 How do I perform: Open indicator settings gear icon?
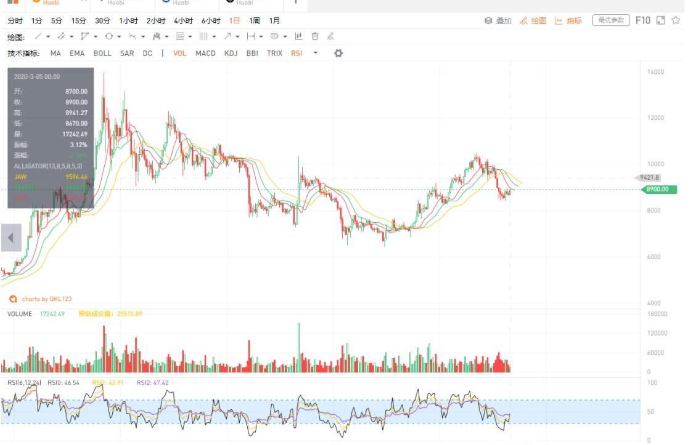pyautogui.click(x=338, y=54)
